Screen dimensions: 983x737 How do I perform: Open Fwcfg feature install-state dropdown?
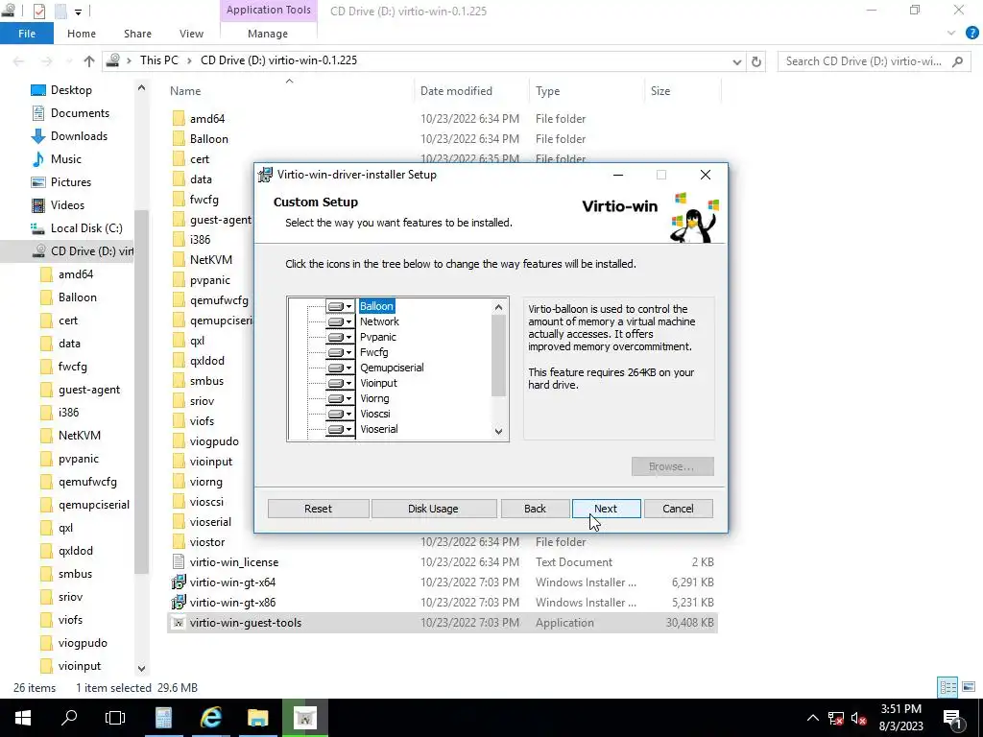coord(340,352)
